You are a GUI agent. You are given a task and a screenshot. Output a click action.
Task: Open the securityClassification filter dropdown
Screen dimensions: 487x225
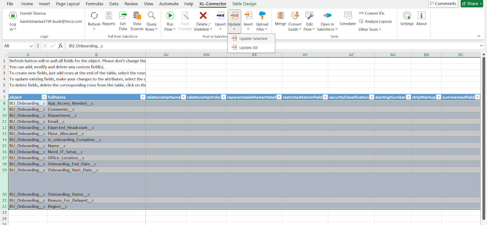(x=372, y=97)
